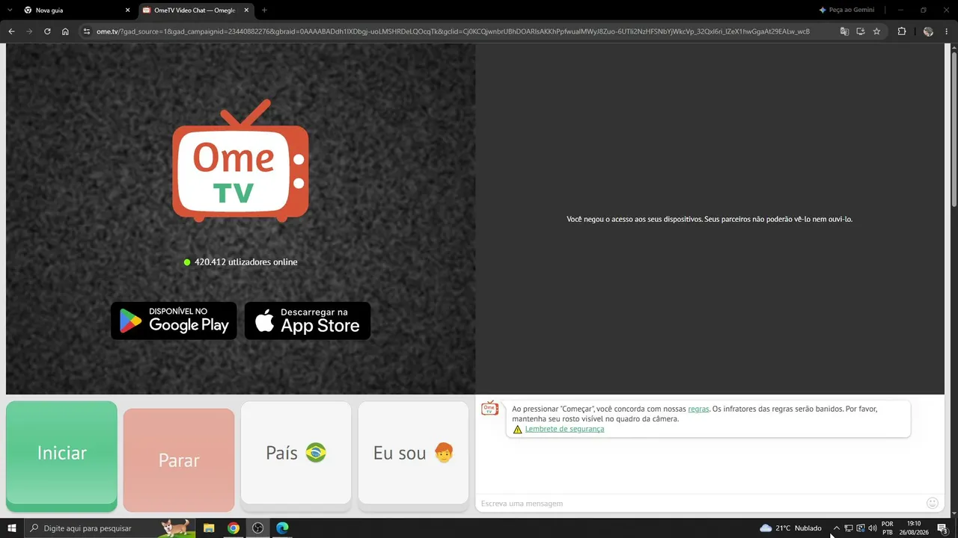The width and height of the screenshot is (958, 538).
Task: Open the Windows notification center
Action: [943, 528]
